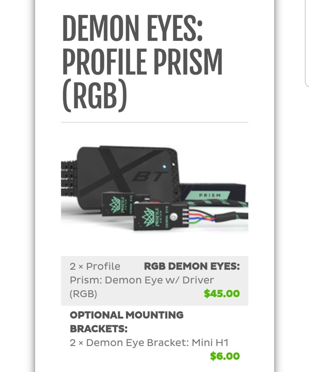309x372 pixels.
Task: Open the Profile Prism product image
Action: tap(154, 189)
